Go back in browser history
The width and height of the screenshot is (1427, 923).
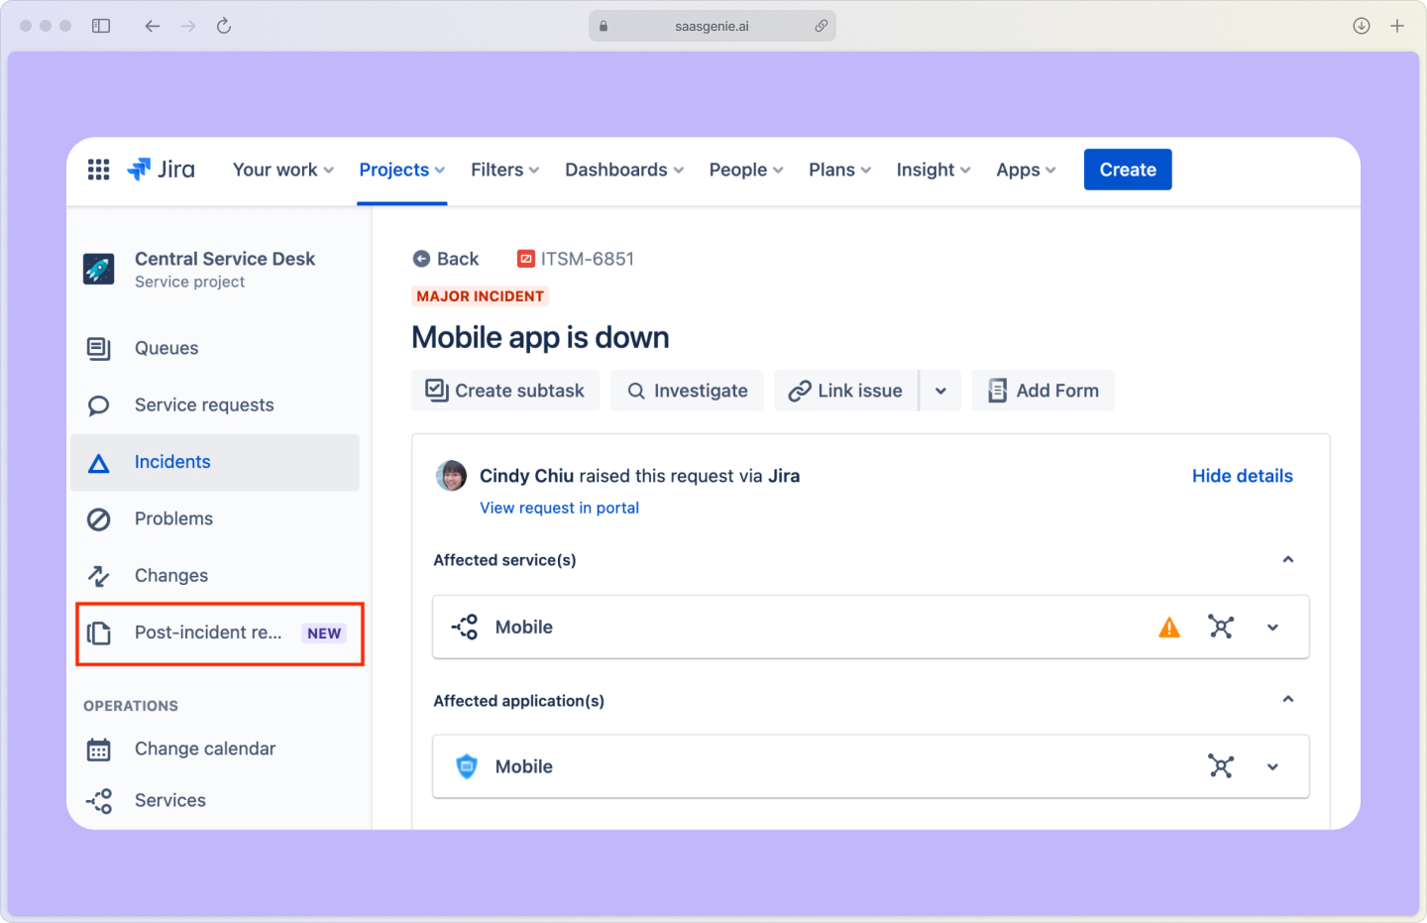[152, 26]
